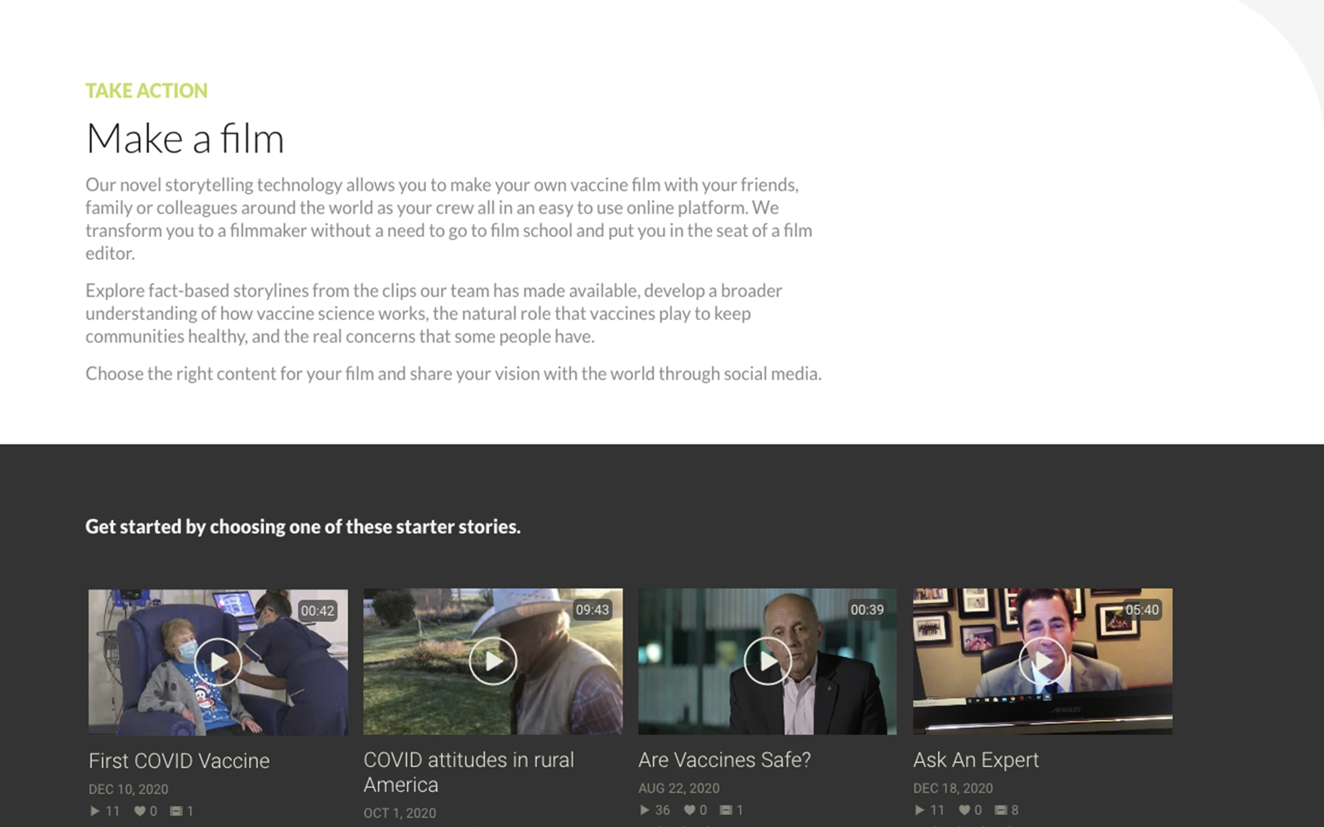This screenshot has width=1324, height=827.
Task: Open the Are Vaccines Safe? thumbnail image
Action: coord(767,661)
